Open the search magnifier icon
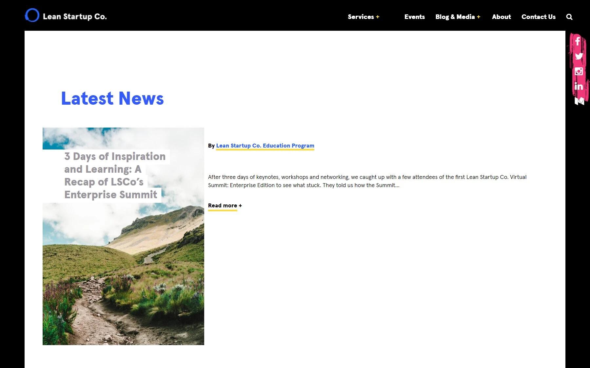Image resolution: width=590 pixels, height=368 pixels. click(569, 17)
